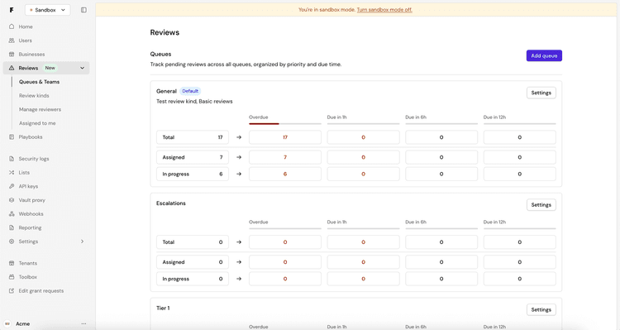Click the Edit grant requests icon
The image size is (620, 330).
coord(12,291)
